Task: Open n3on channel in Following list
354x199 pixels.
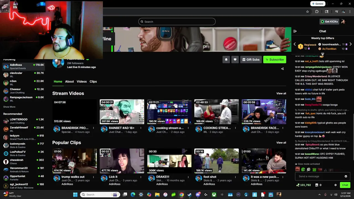Action: tap(24, 83)
